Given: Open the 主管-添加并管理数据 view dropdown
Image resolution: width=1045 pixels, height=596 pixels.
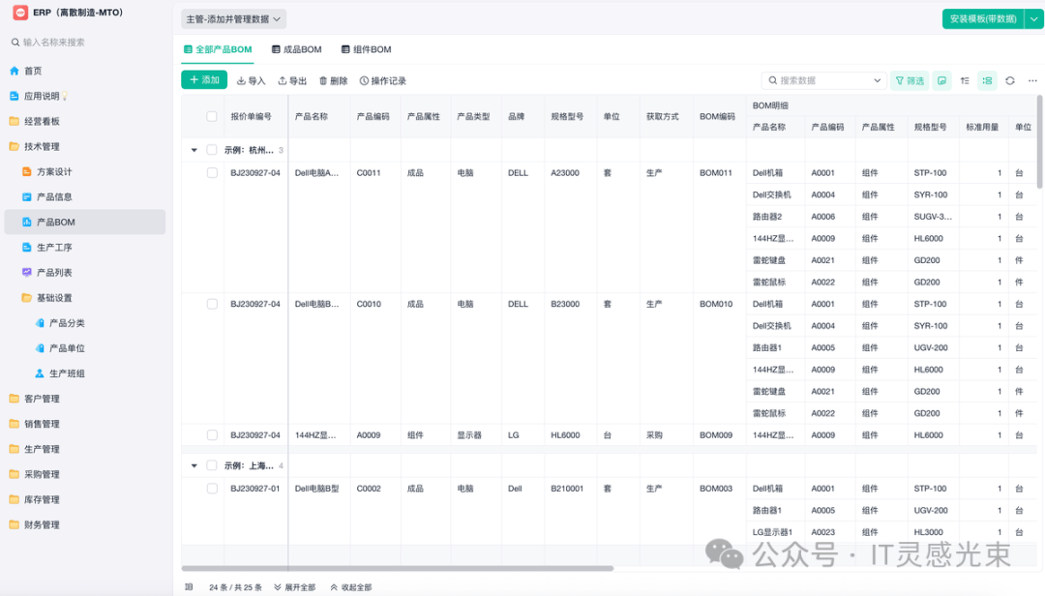Looking at the screenshot, I should pyautogui.click(x=233, y=19).
